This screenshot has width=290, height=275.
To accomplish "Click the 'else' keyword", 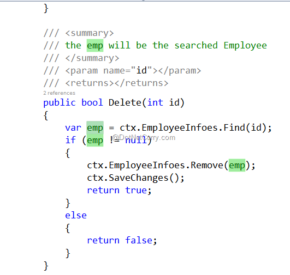I will (76, 216).
